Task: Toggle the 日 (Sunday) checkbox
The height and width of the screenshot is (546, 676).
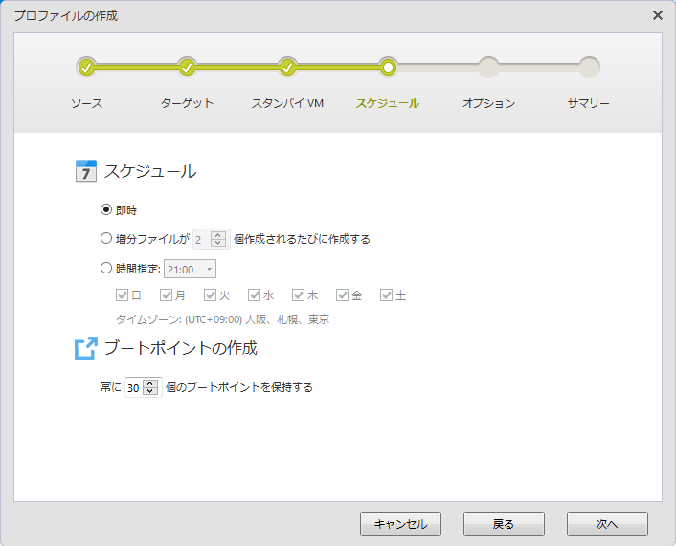Action: [122, 295]
